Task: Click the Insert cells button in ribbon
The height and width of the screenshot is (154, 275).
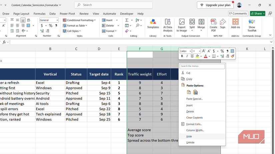Action: [107, 20]
